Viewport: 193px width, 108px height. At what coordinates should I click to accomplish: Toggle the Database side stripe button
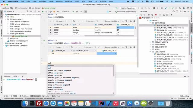(192, 28)
